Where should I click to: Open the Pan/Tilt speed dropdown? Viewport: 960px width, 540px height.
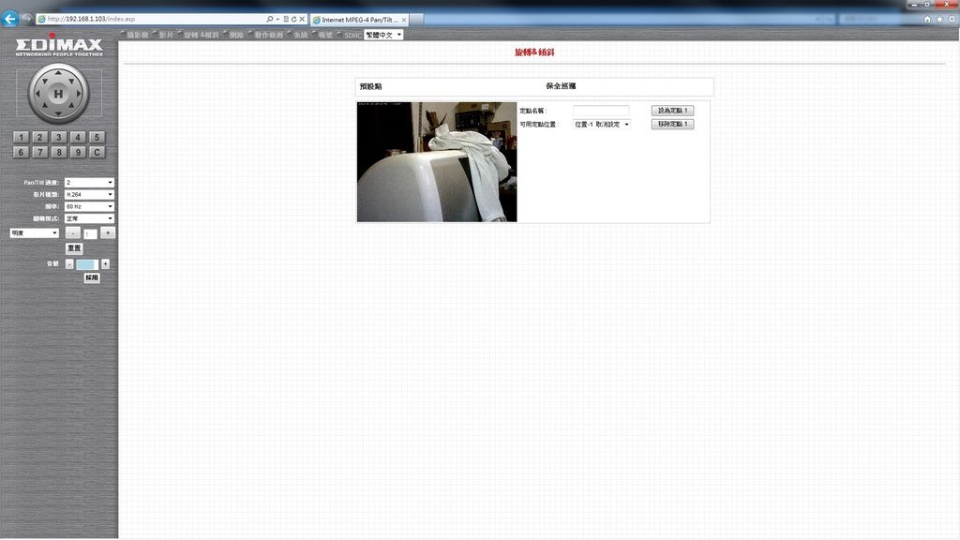[89, 183]
